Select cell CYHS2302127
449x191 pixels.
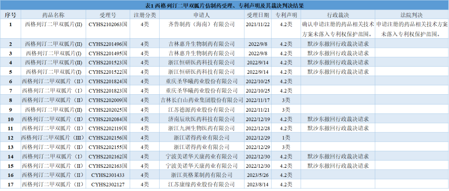point(108,184)
